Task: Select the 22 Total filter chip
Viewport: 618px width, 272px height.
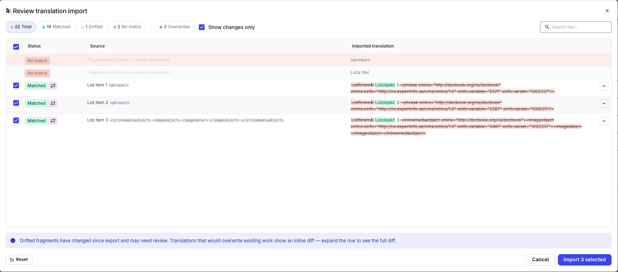Action: click(x=21, y=27)
